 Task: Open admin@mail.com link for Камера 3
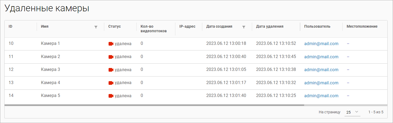pyautogui.click(x=321, y=70)
